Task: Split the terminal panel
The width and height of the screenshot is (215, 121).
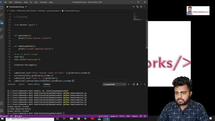Action: coord(134,84)
